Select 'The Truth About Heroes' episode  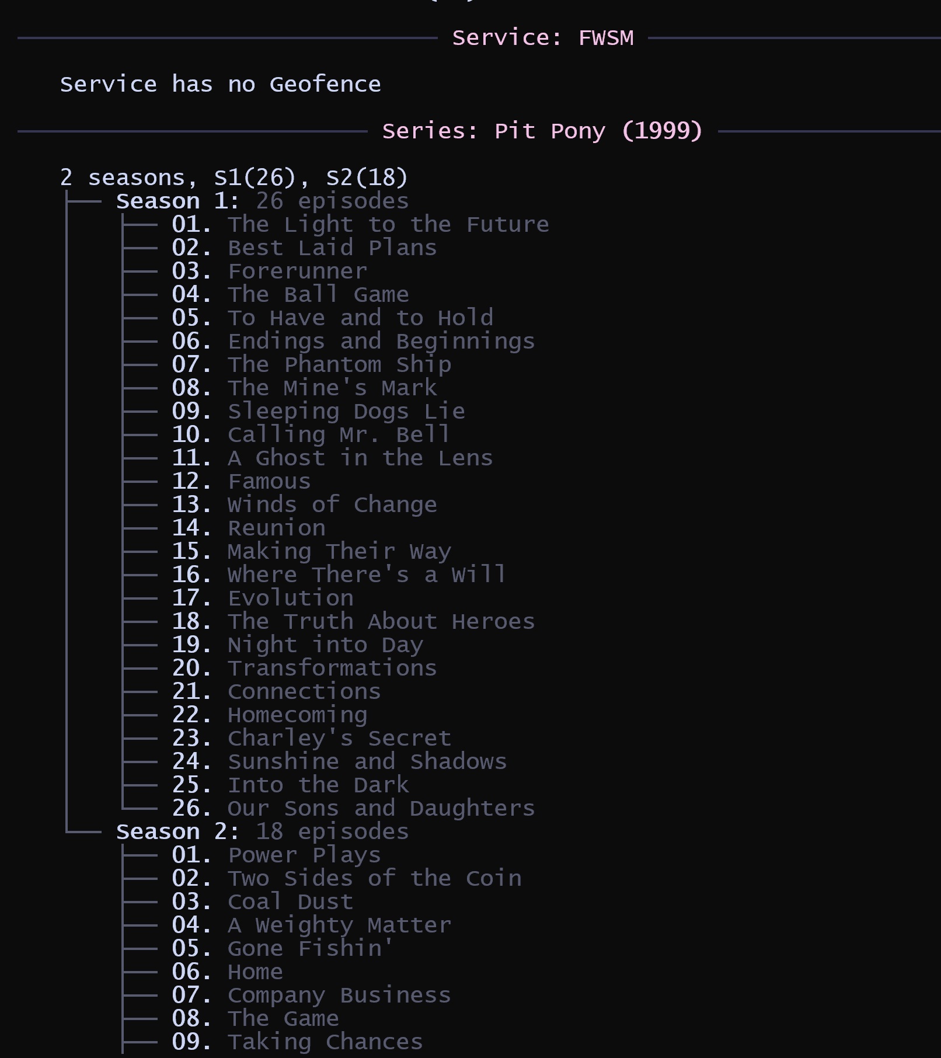[x=381, y=622]
